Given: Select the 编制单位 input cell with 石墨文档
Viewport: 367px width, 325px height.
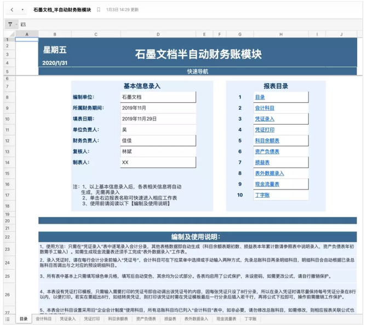Looking at the screenshot, I should pos(158,97).
